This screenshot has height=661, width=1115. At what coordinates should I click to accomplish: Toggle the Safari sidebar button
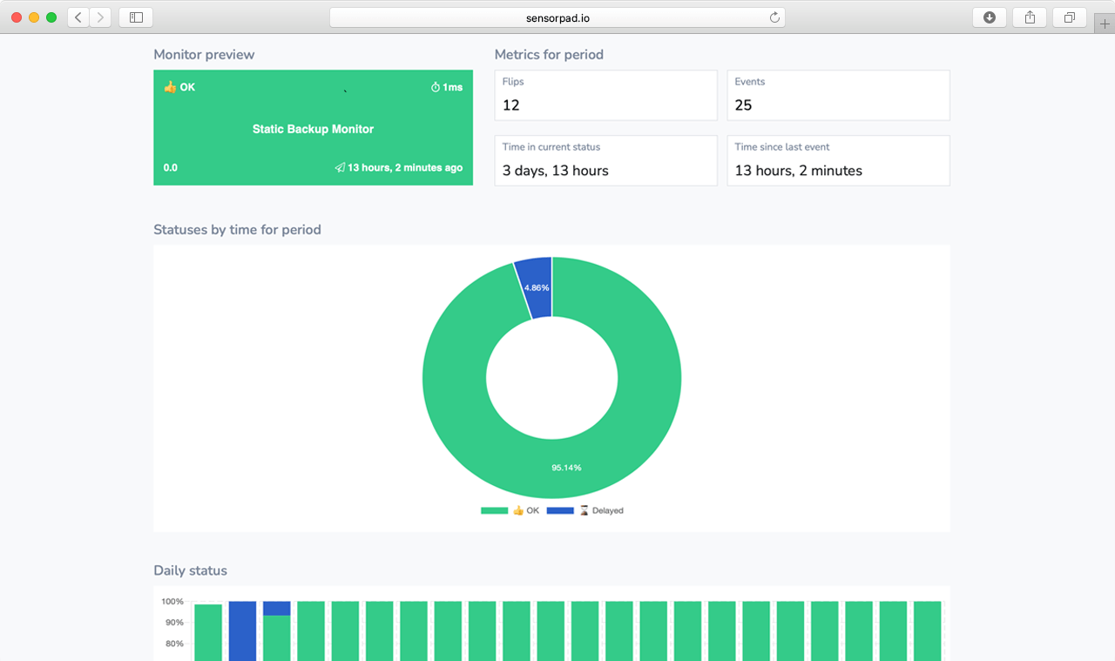point(136,17)
